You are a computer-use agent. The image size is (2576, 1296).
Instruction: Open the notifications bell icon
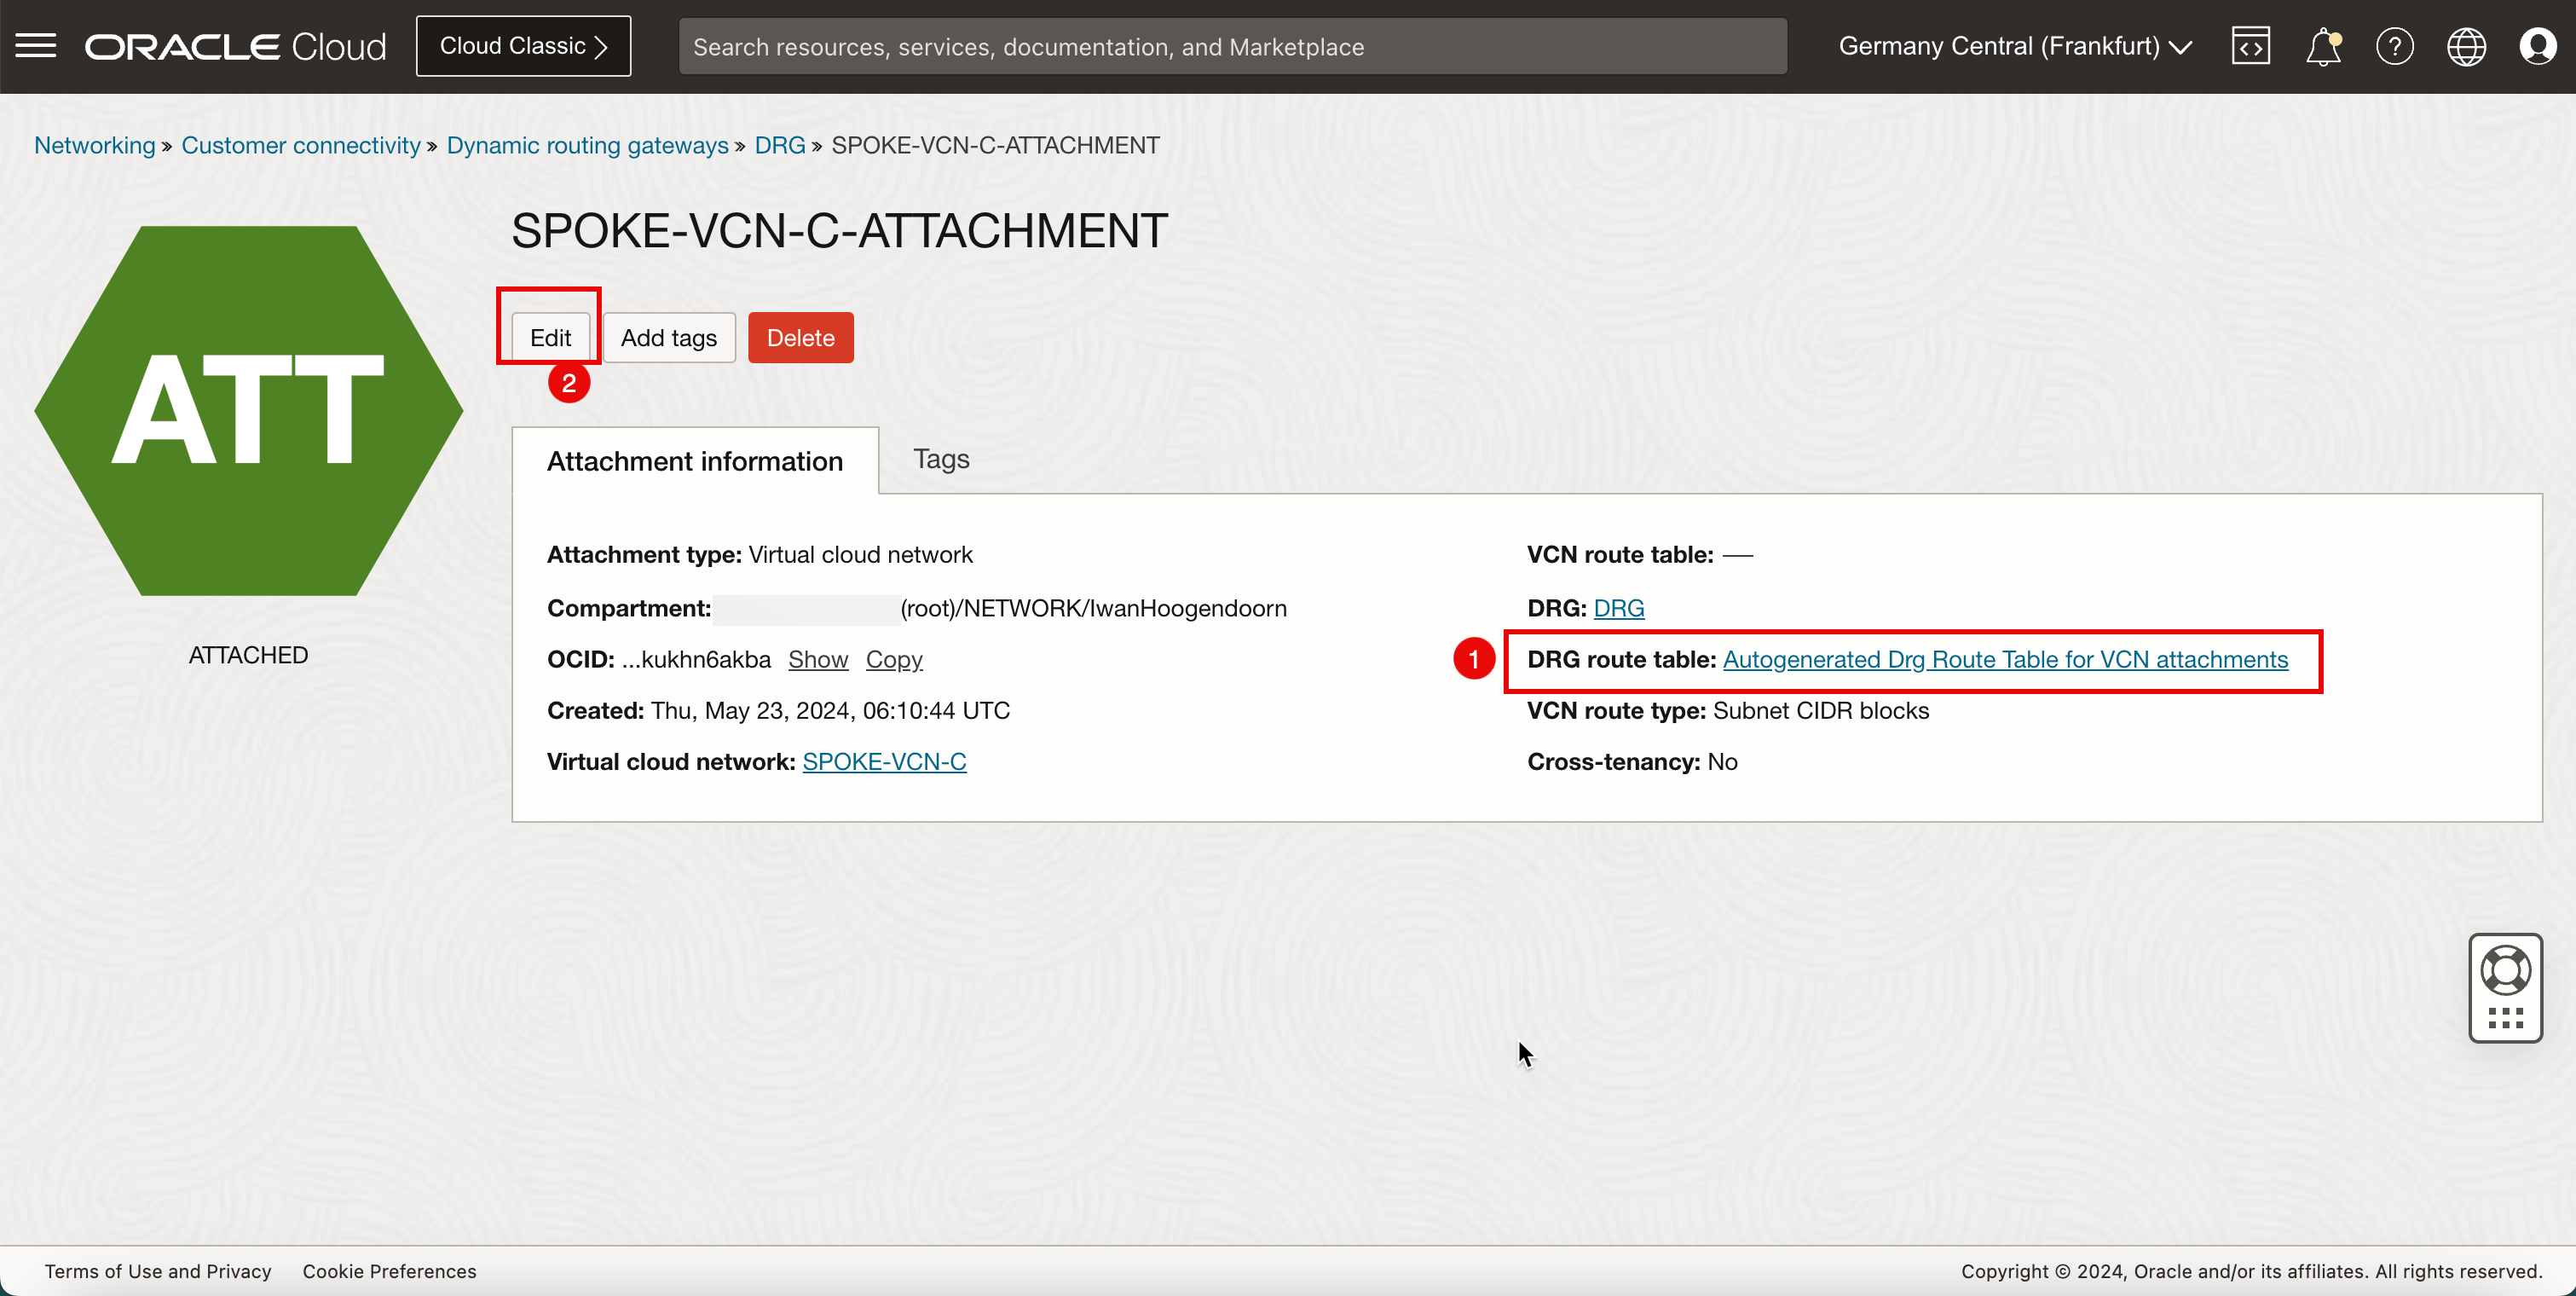(x=2323, y=44)
